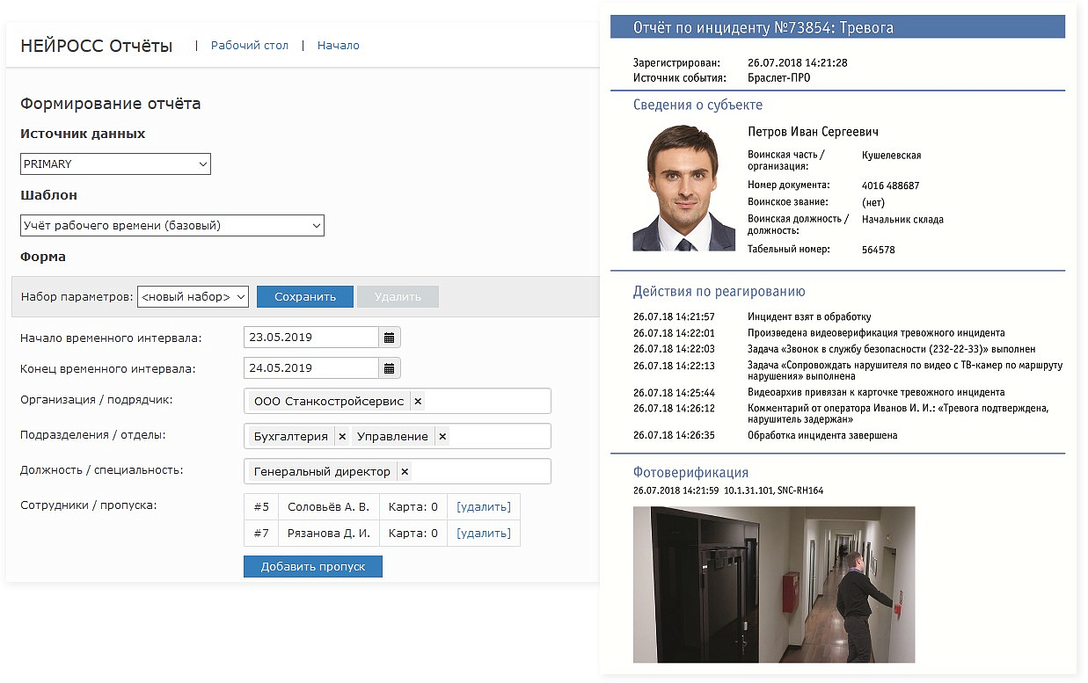Open the subject photo of Петров Иван Сергеевич

[683, 189]
